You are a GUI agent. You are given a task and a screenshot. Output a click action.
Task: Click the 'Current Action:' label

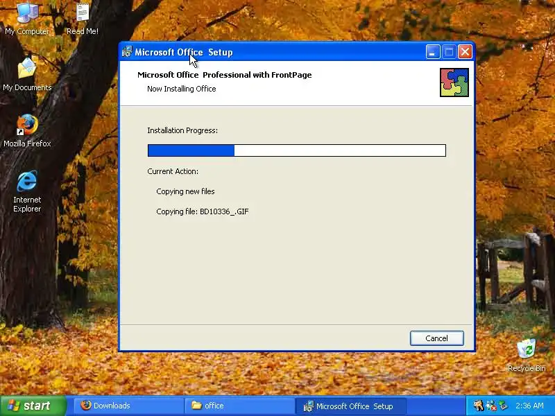pos(173,171)
